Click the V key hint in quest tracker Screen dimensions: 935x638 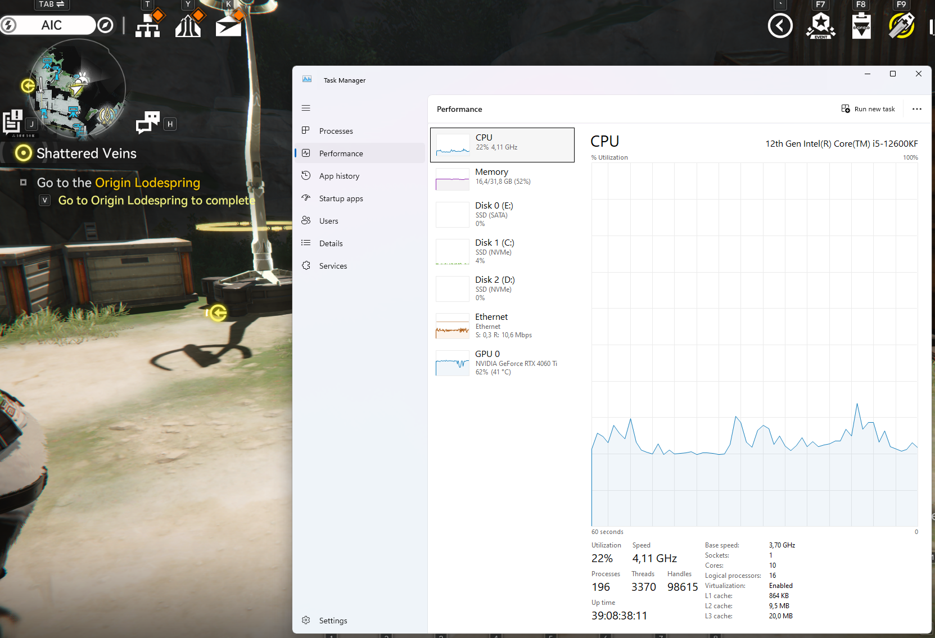(45, 200)
